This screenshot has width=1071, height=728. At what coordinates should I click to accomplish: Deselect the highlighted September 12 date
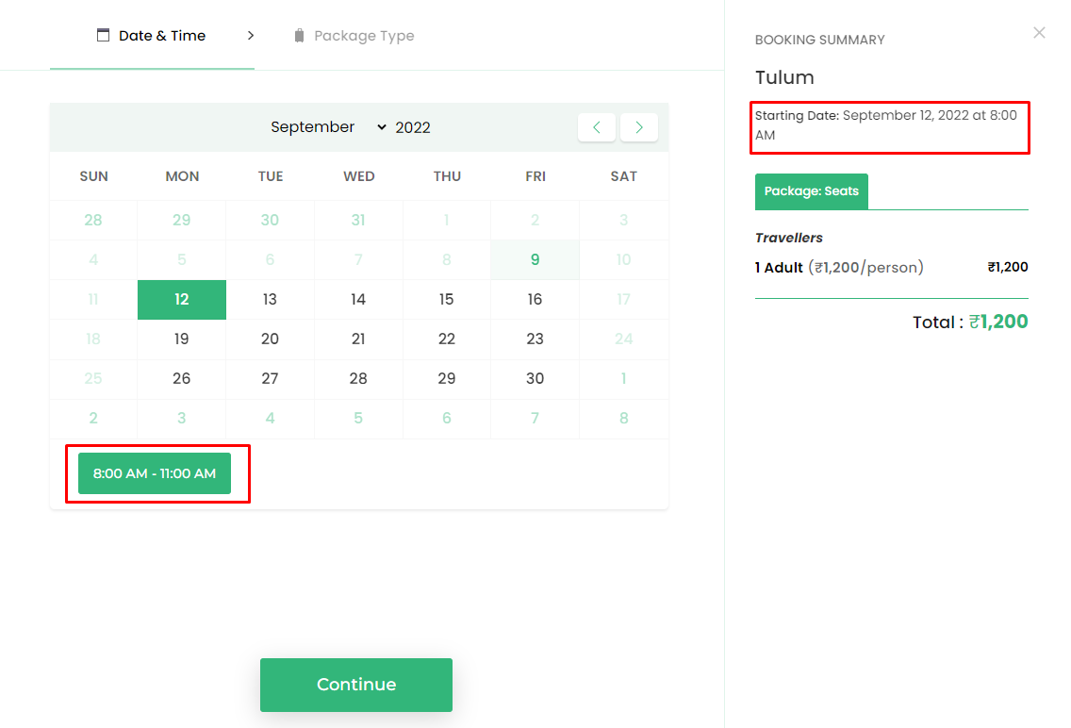(181, 299)
